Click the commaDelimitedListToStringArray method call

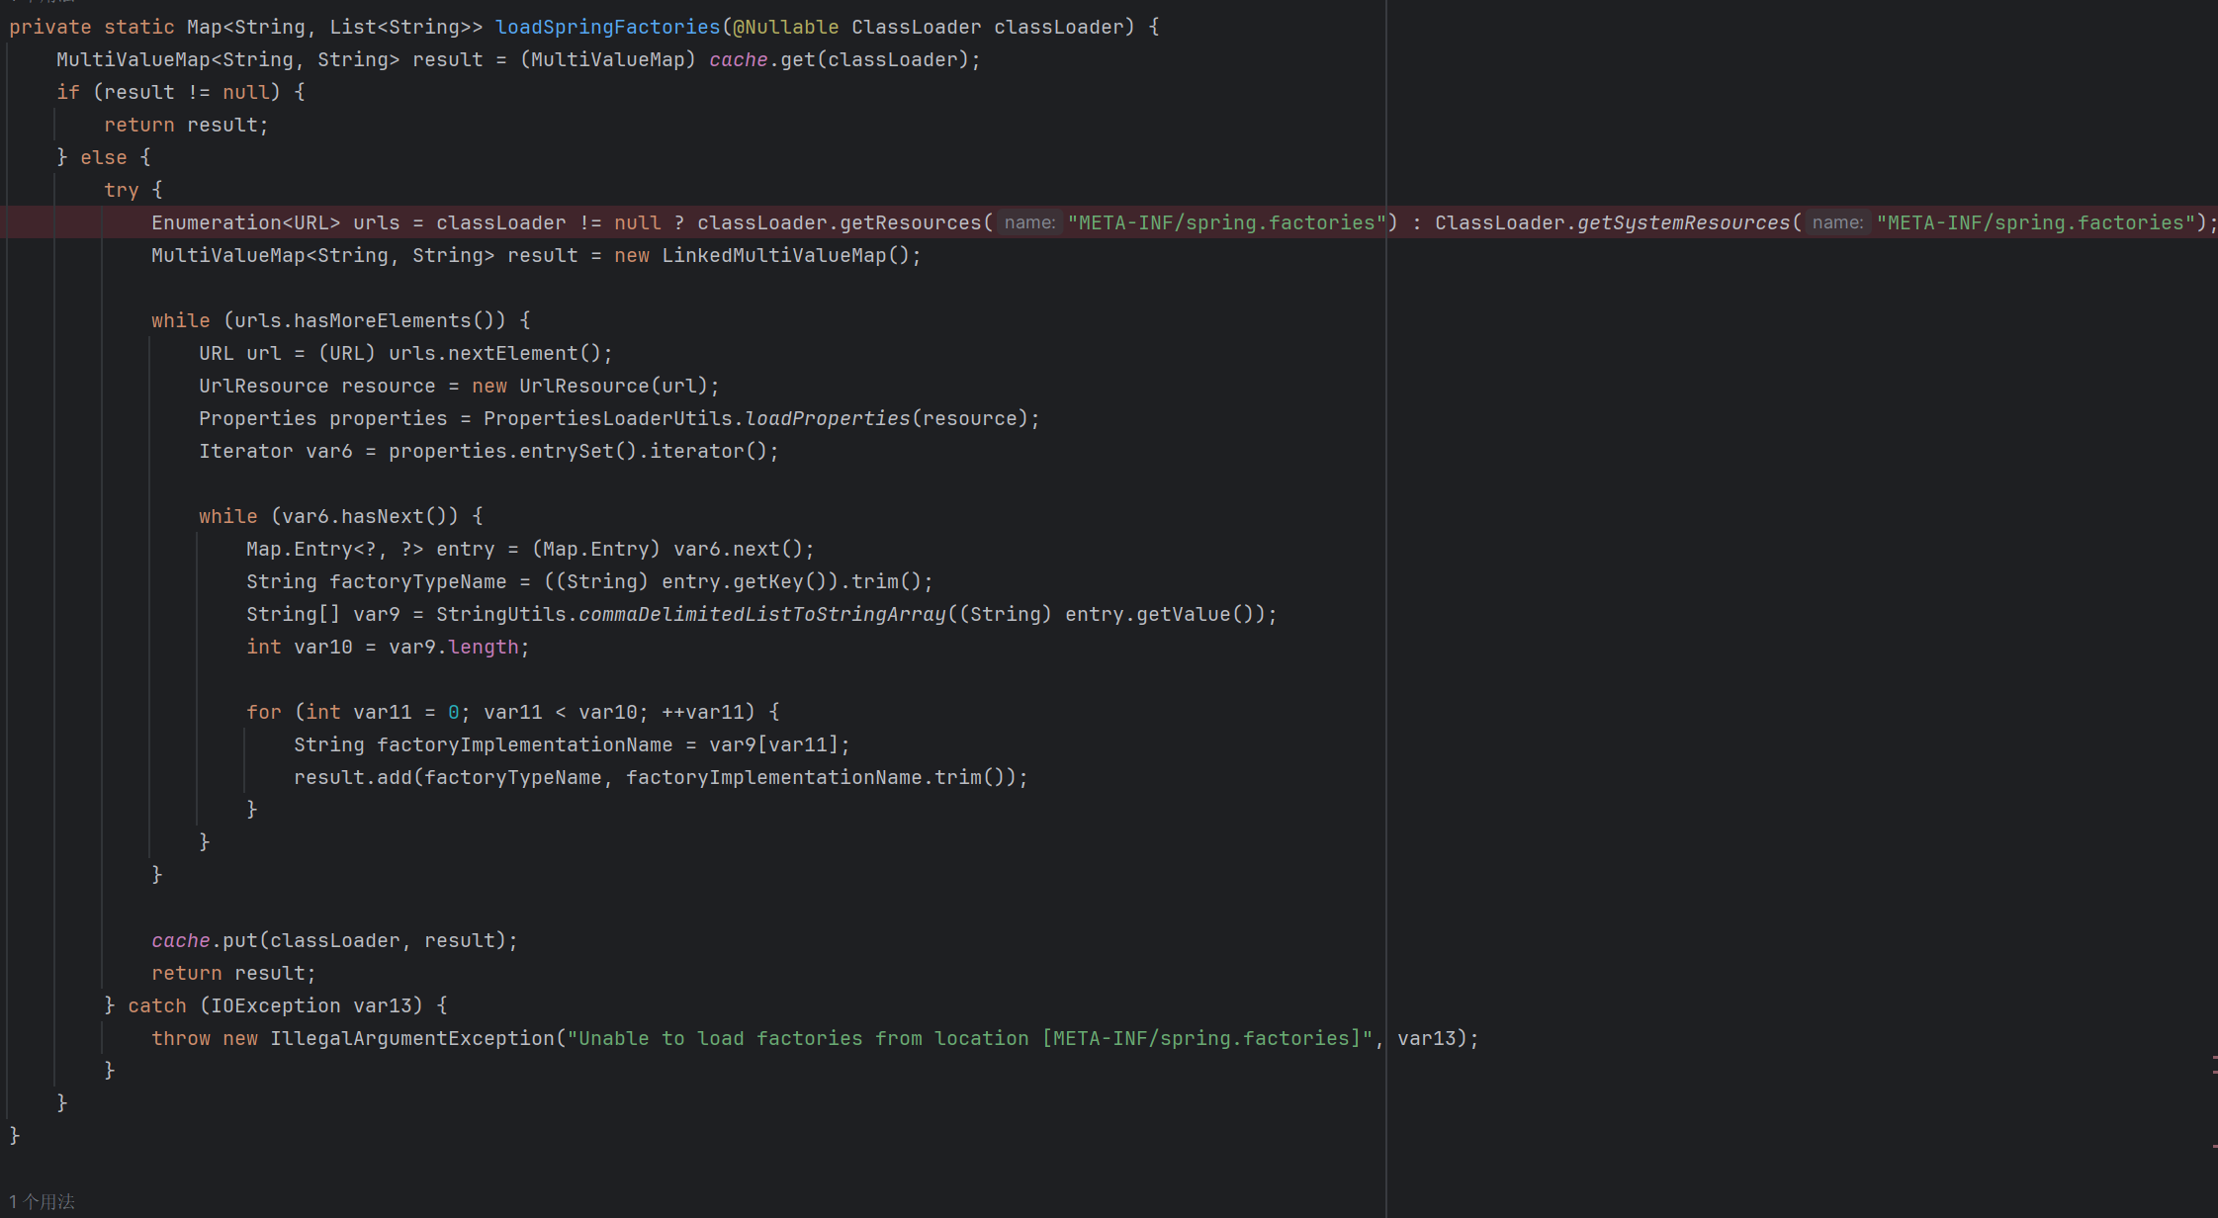(x=761, y=614)
